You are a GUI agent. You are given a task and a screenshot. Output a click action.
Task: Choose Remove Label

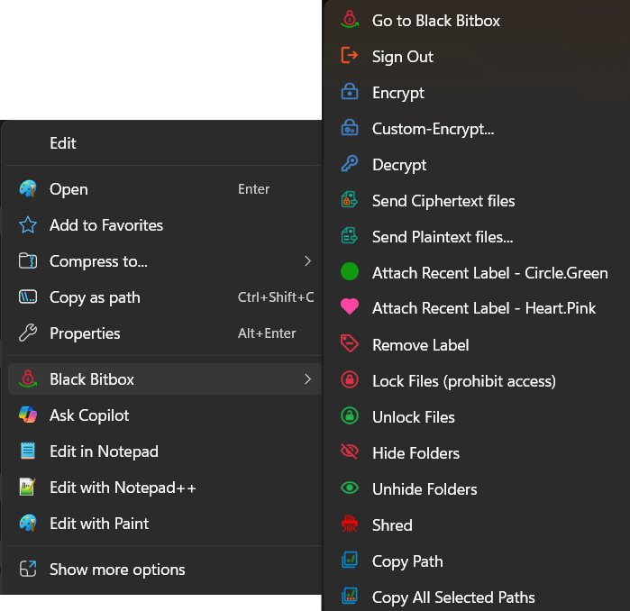421,345
